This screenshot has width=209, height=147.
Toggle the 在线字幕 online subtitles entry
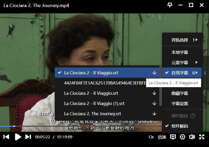pos(180,73)
